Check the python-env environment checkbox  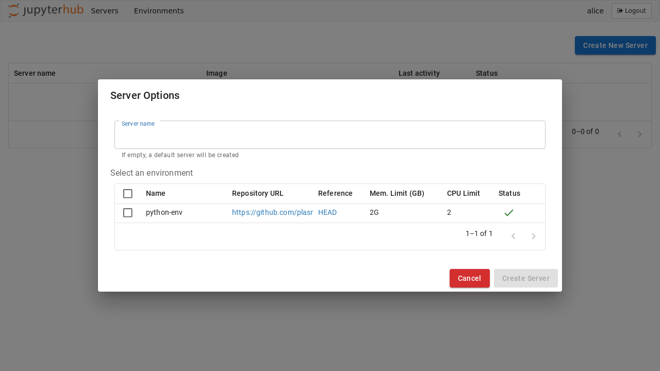point(128,213)
